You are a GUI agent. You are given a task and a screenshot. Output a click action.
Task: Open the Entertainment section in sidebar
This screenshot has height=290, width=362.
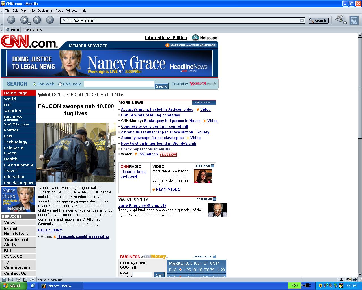[x=18, y=165]
